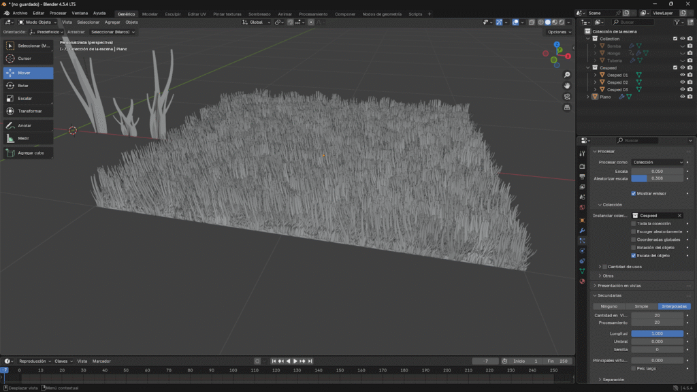697x392 pixels.
Task: Click the camera view icon in viewport
Action: 567,97
